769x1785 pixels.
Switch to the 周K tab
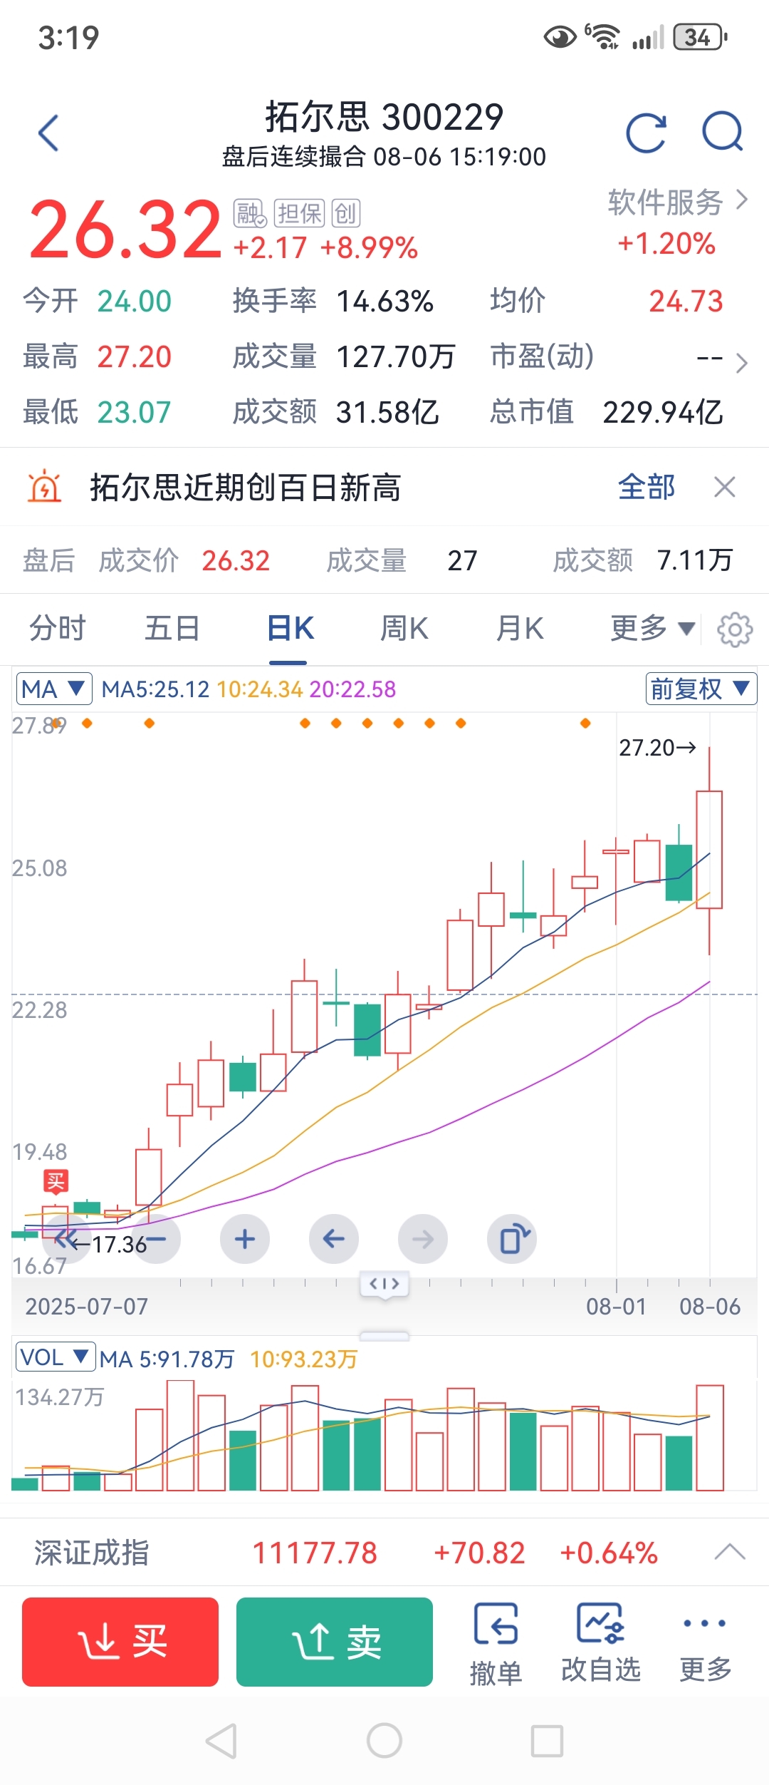click(x=404, y=629)
